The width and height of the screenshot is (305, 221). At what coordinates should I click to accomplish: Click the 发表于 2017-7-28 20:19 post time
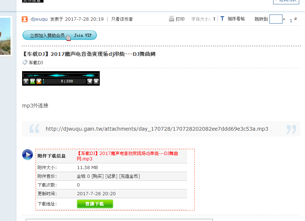point(77,19)
